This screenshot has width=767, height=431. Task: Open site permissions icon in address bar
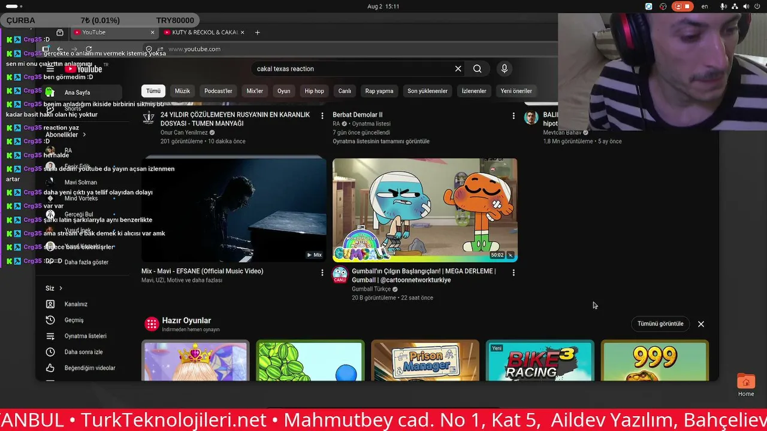pyautogui.click(x=161, y=49)
